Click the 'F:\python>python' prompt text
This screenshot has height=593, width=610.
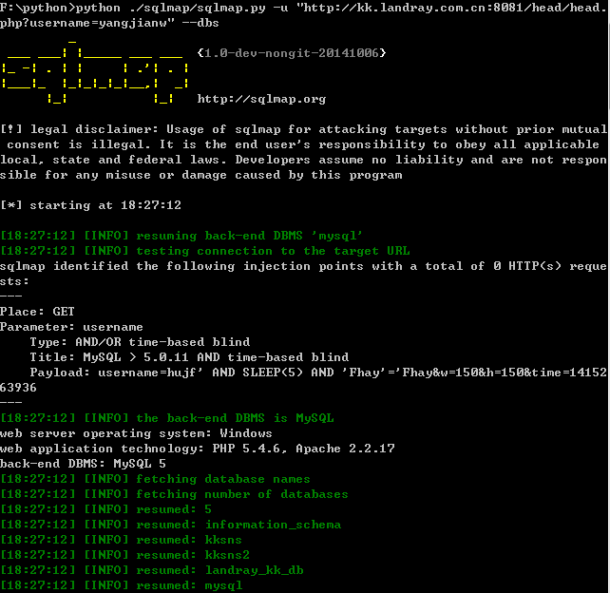coord(60,8)
